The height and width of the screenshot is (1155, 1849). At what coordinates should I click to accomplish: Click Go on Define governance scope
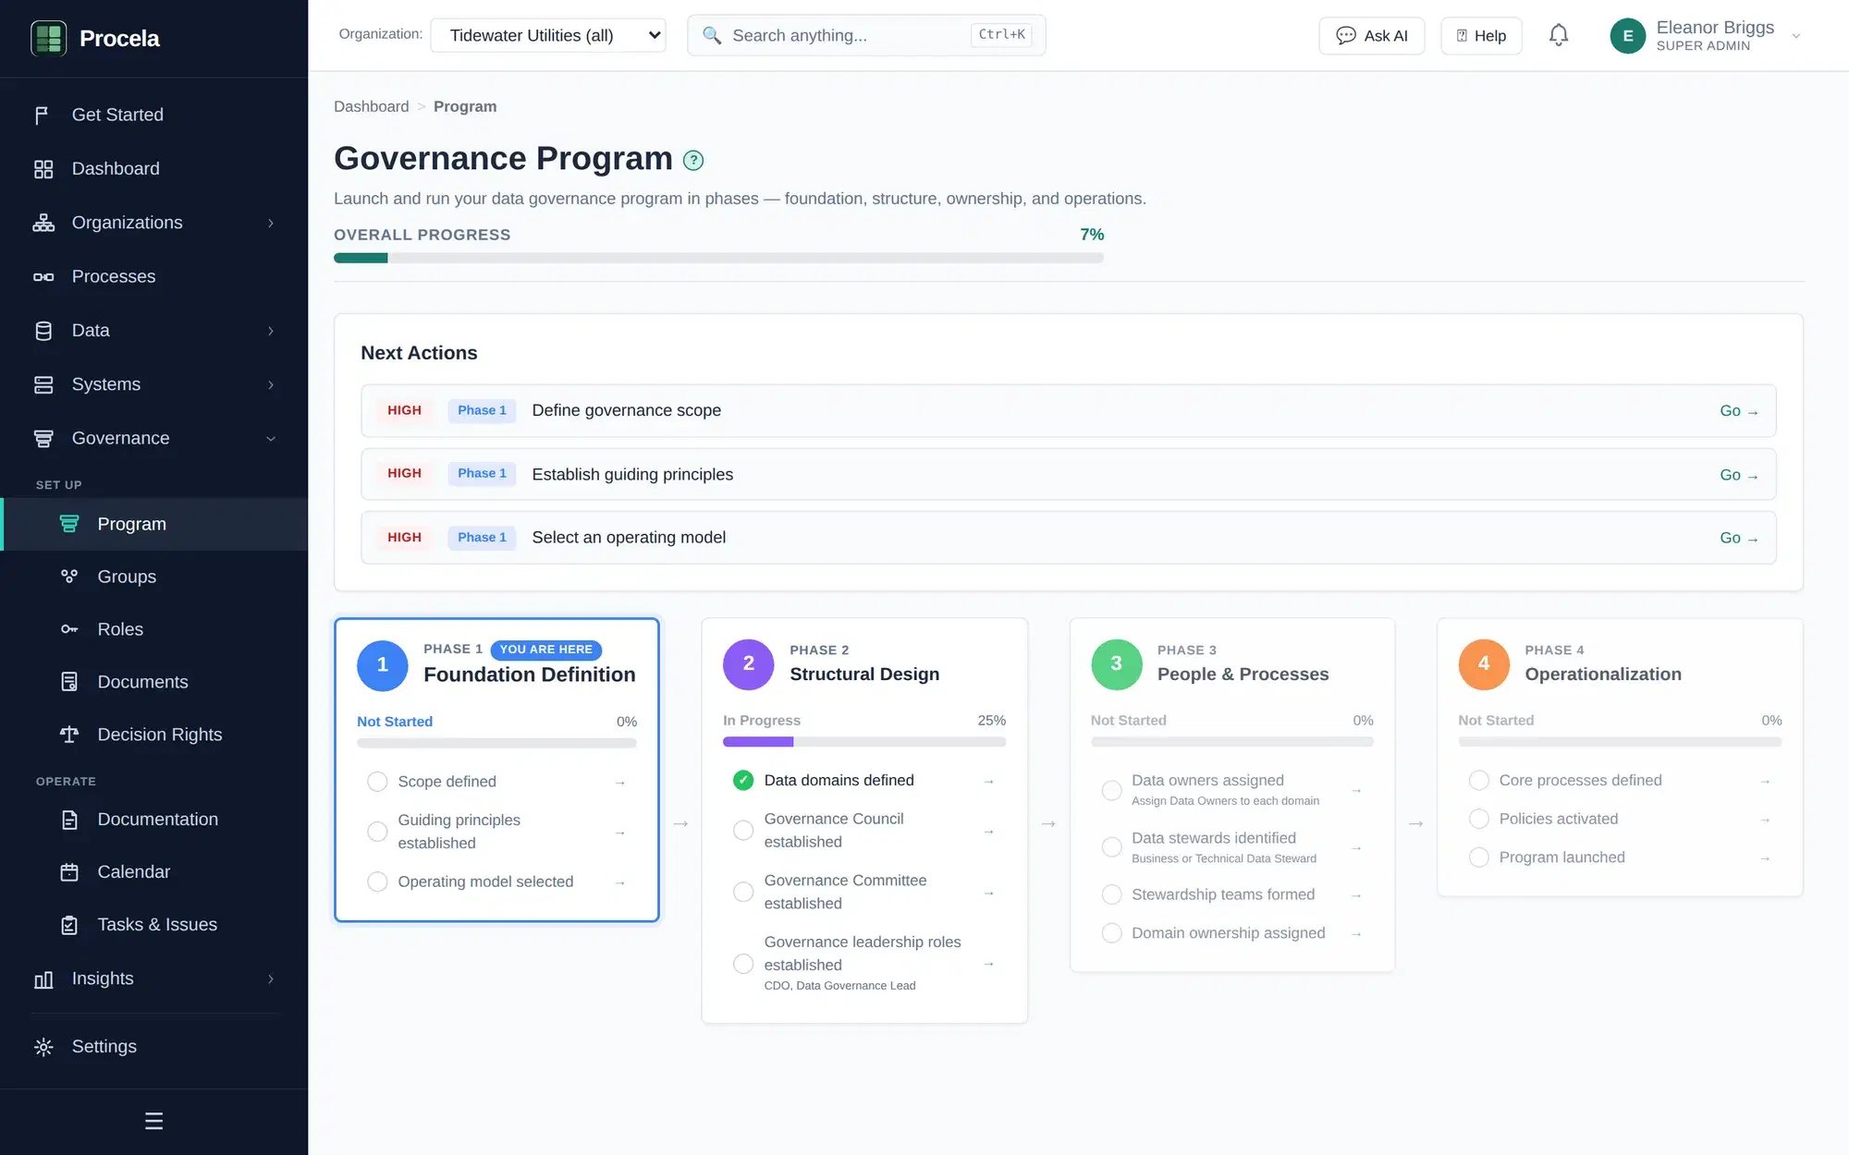[x=1738, y=410]
